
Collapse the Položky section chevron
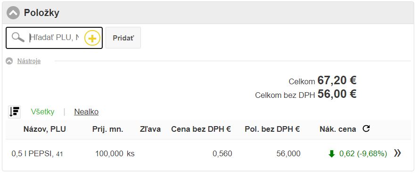pos(13,13)
